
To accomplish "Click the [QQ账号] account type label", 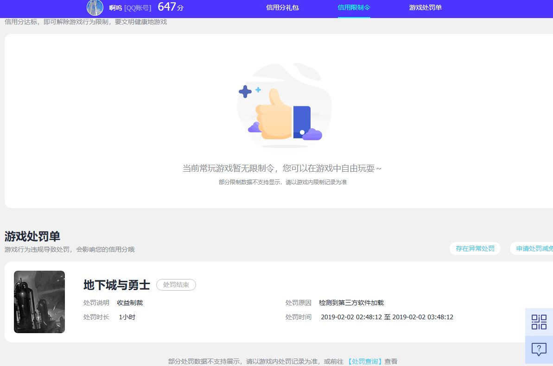I will tap(138, 8).
